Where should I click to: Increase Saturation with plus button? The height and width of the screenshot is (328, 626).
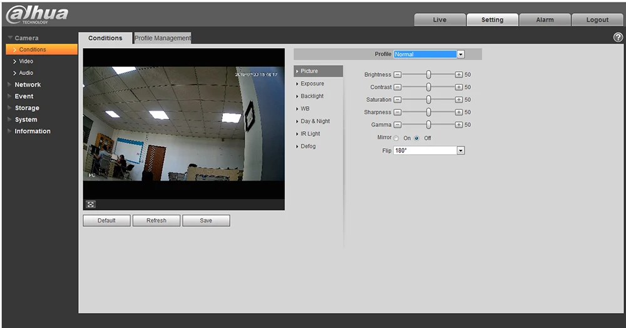[x=459, y=99]
